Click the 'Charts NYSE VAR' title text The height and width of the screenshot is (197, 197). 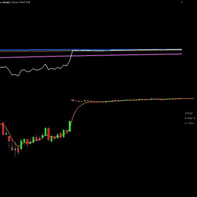point(21,2)
